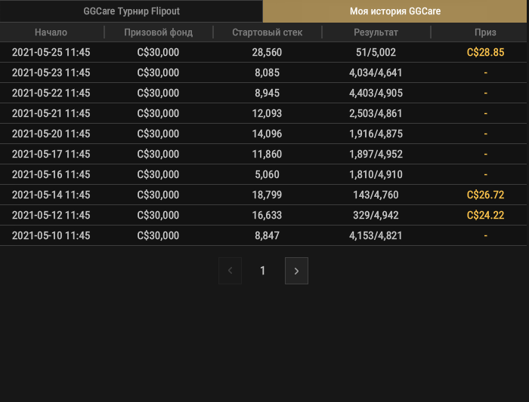Select the 2021-05-17 11:45 row
This screenshot has height=402, width=529.
pos(263,154)
